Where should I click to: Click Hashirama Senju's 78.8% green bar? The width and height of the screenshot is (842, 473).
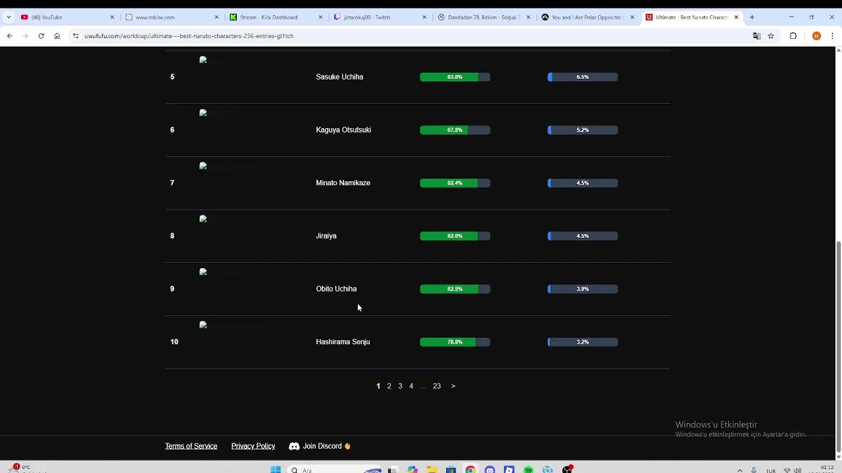point(455,342)
